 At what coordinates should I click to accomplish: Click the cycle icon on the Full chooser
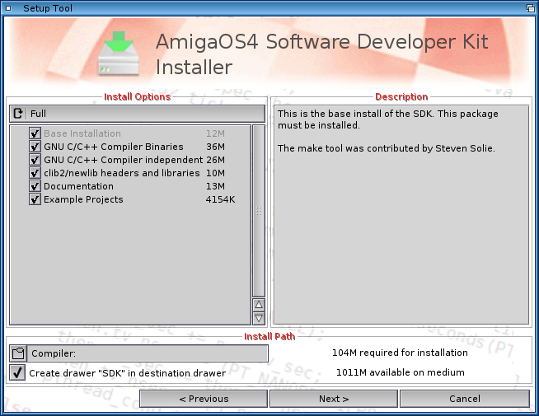pyautogui.click(x=18, y=114)
